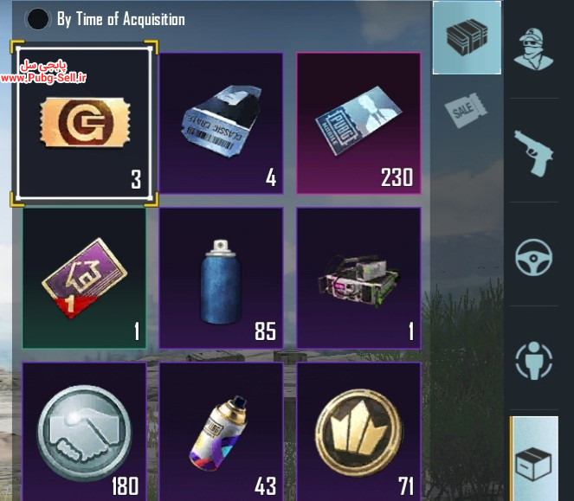Click the www.Pubg-Sell.ir watermark link

pyautogui.click(x=43, y=78)
